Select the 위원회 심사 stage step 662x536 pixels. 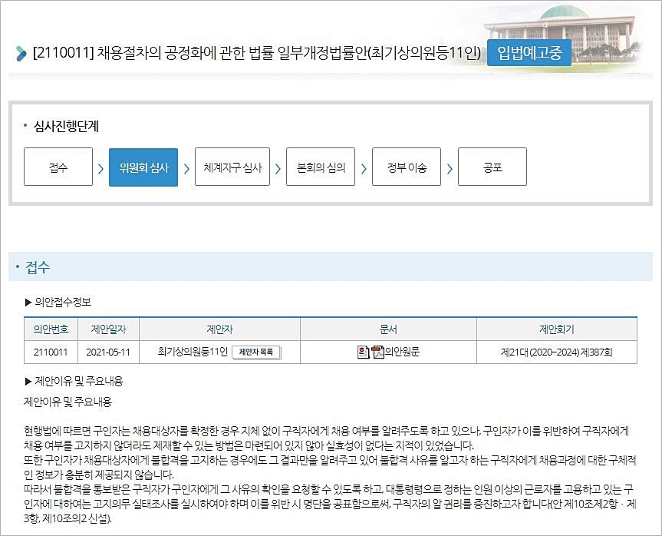pyautogui.click(x=143, y=167)
